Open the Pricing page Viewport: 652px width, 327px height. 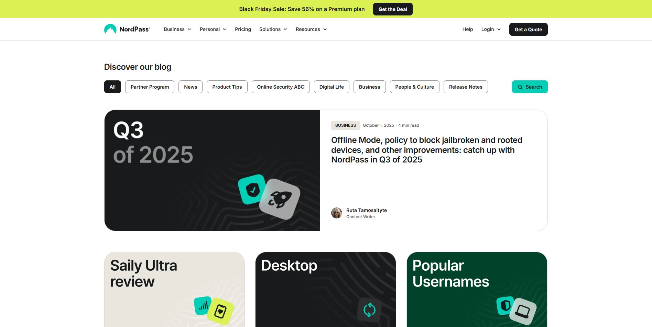(x=243, y=29)
